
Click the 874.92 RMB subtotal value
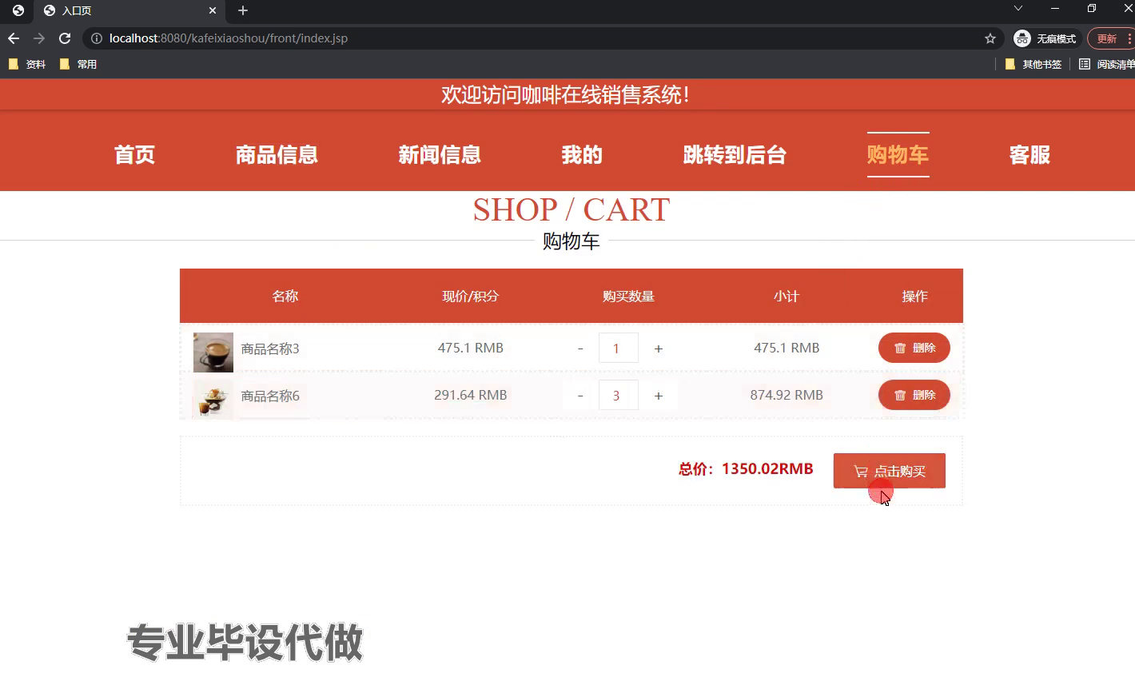click(x=787, y=395)
